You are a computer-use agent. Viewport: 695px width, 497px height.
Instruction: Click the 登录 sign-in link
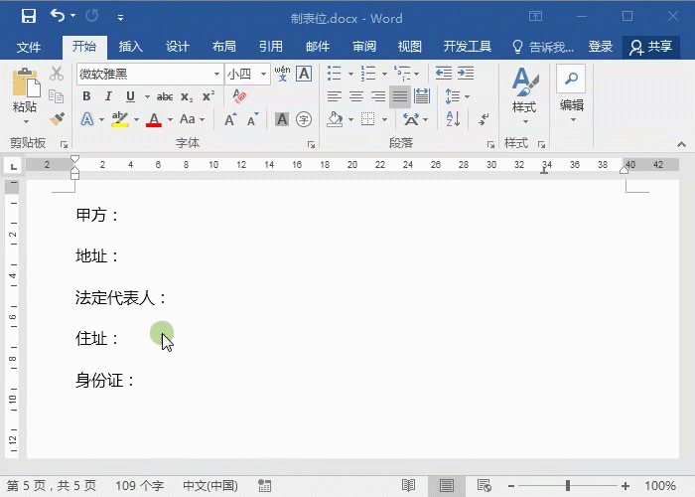pyautogui.click(x=600, y=47)
